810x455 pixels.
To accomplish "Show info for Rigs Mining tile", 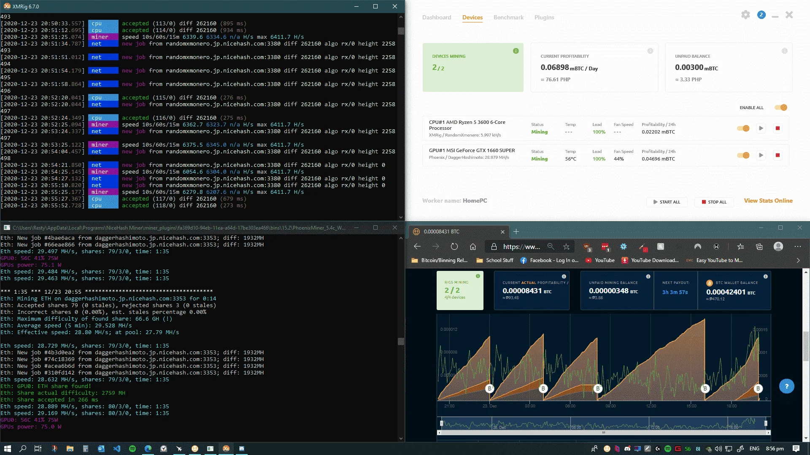I will [478, 276].
